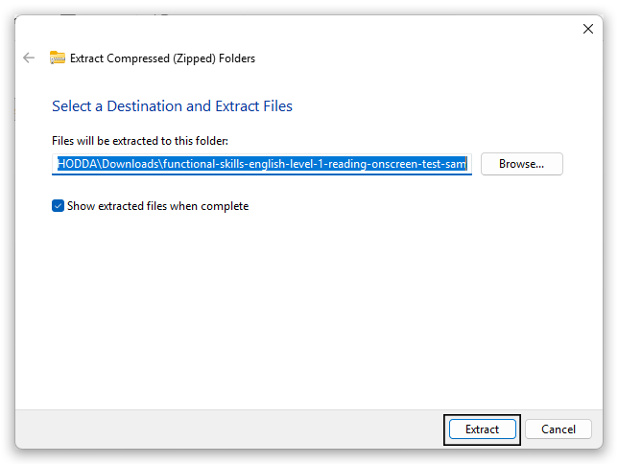Click the 'Extract Compressed (Zipped) Folders' title text
The height and width of the screenshot is (464, 618).
click(x=162, y=58)
